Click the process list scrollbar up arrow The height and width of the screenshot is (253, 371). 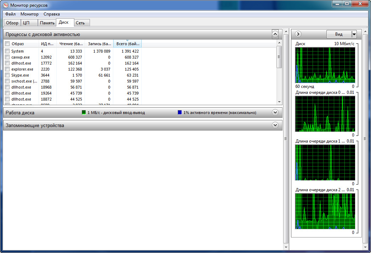point(279,43)
